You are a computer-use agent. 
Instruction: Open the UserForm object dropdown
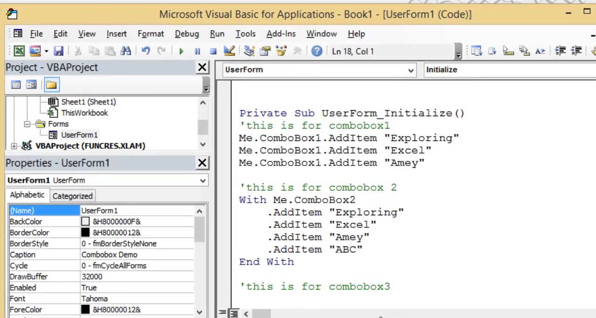tap(411, 70)
